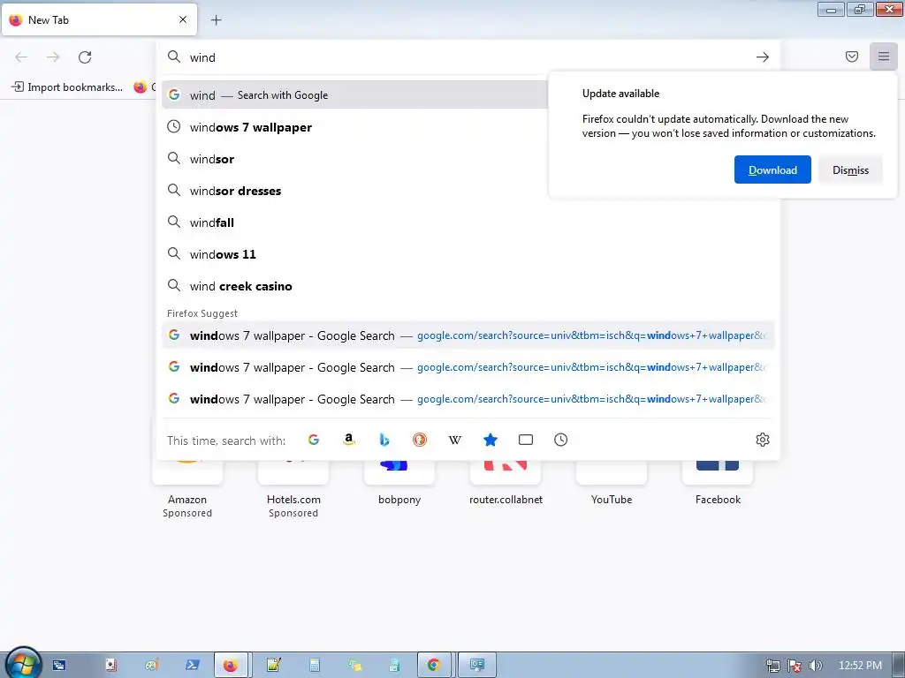Click Download in the update prompt
905x678 pixels.
(772, 169)
